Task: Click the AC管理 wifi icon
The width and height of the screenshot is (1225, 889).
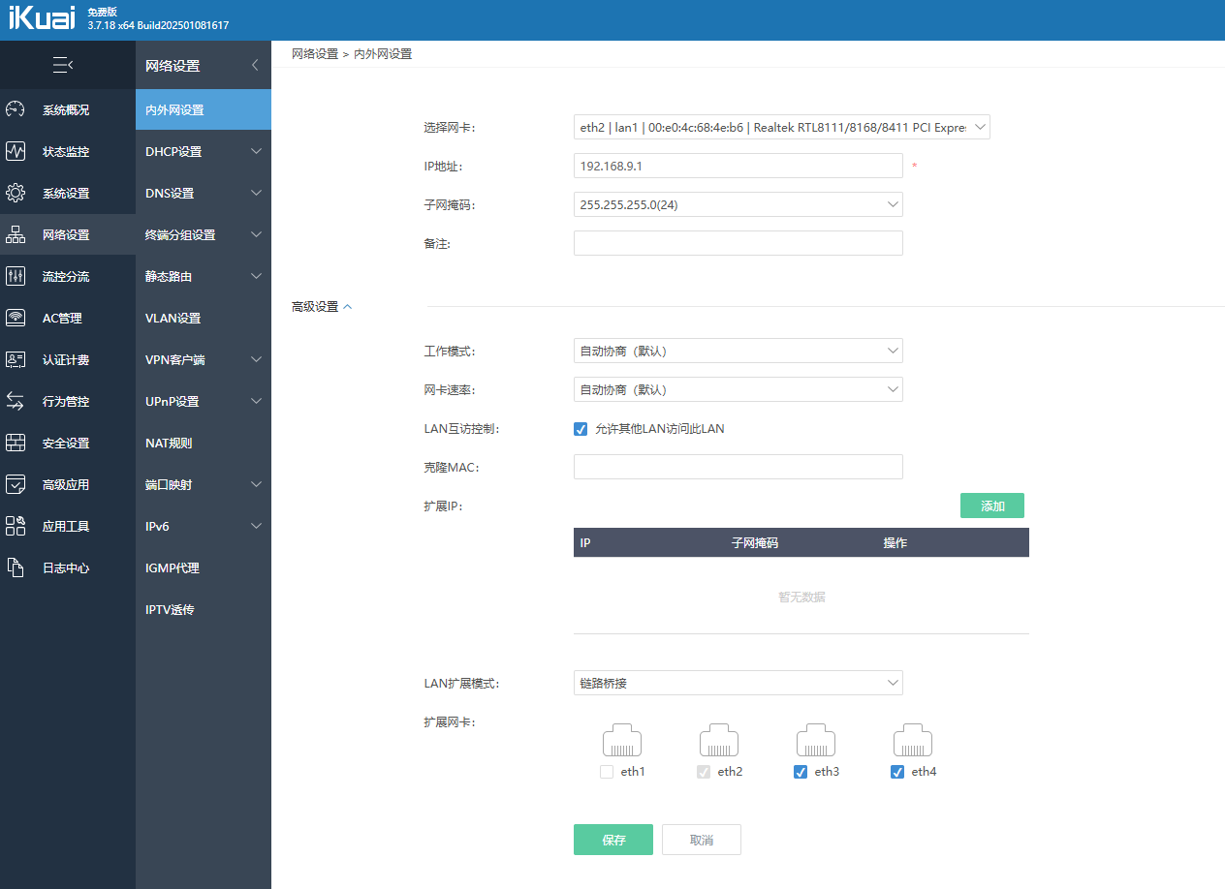Action: tap(16, 318)
